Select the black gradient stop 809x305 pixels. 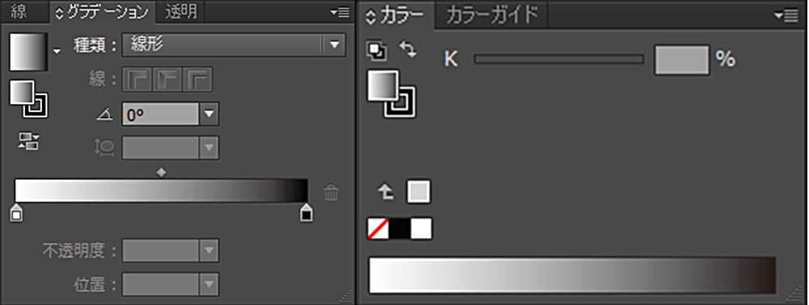pyautogui.click(x=307, y=212)
